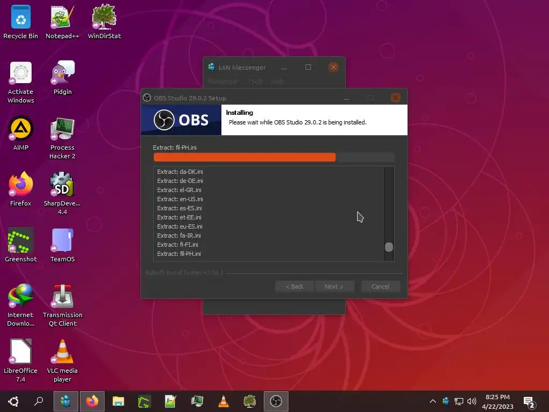This screenshot has width=549, height=412.
Task: Show hidden system tray icons
Action: (x=433, y=401)
